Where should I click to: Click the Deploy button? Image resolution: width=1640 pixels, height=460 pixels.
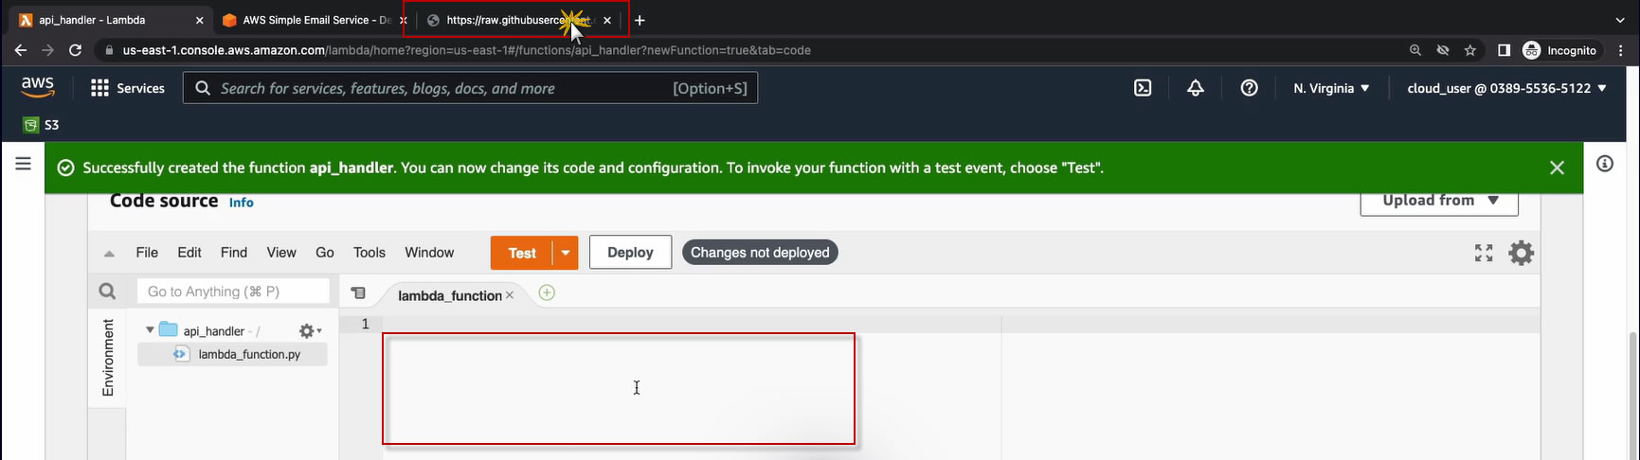[630, 253]
